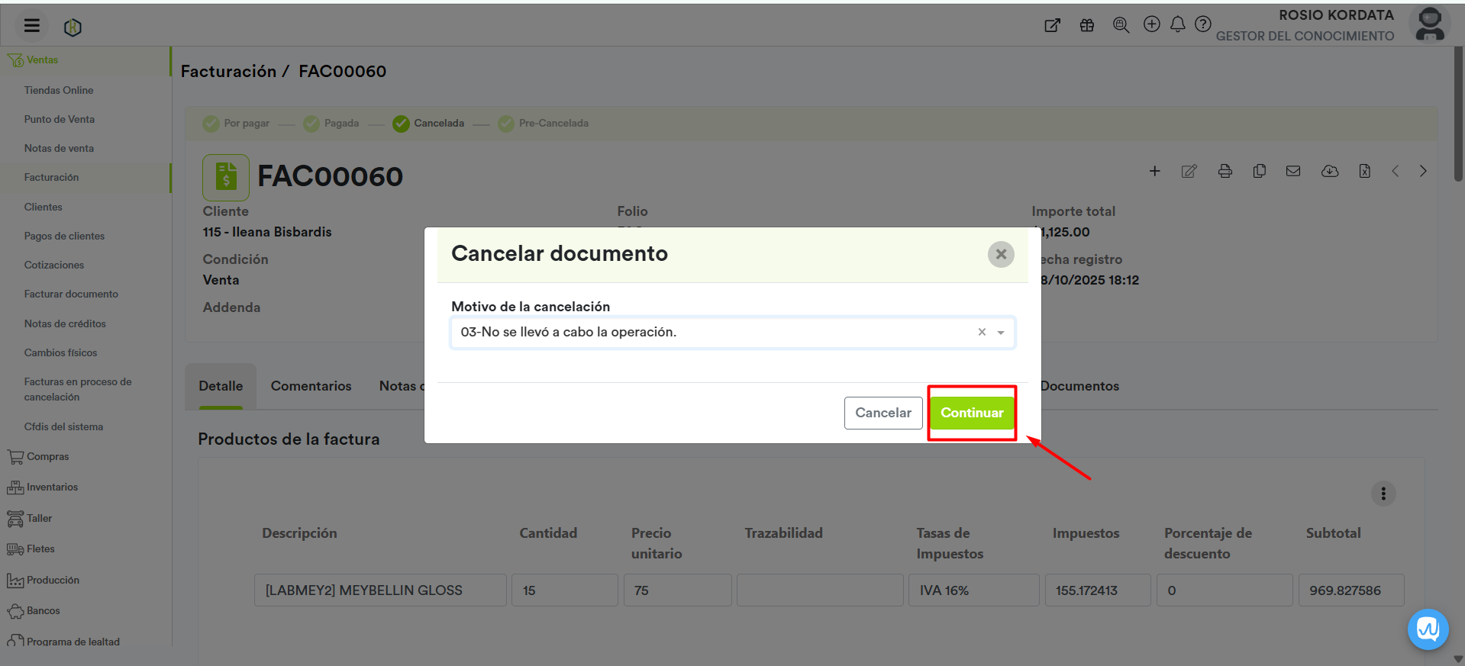
Task: Open the notifications bell icon
Action: point(1177,25)
